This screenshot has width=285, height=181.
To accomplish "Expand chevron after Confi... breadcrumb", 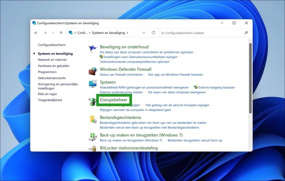I will (90, 33).
